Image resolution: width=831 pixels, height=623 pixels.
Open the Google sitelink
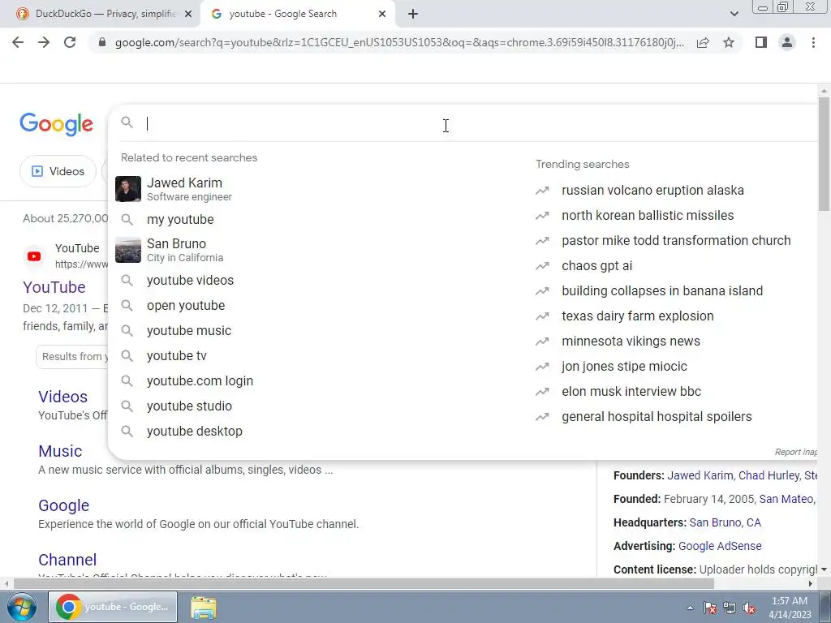[x=63, y=506]
